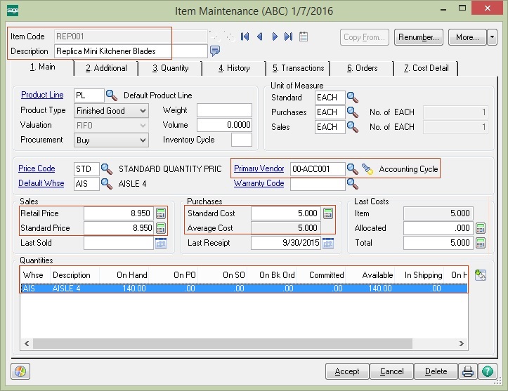Click the Primary Vendor flashlight zoom icon
Viewport: 508px width, 391px height.
367,168
